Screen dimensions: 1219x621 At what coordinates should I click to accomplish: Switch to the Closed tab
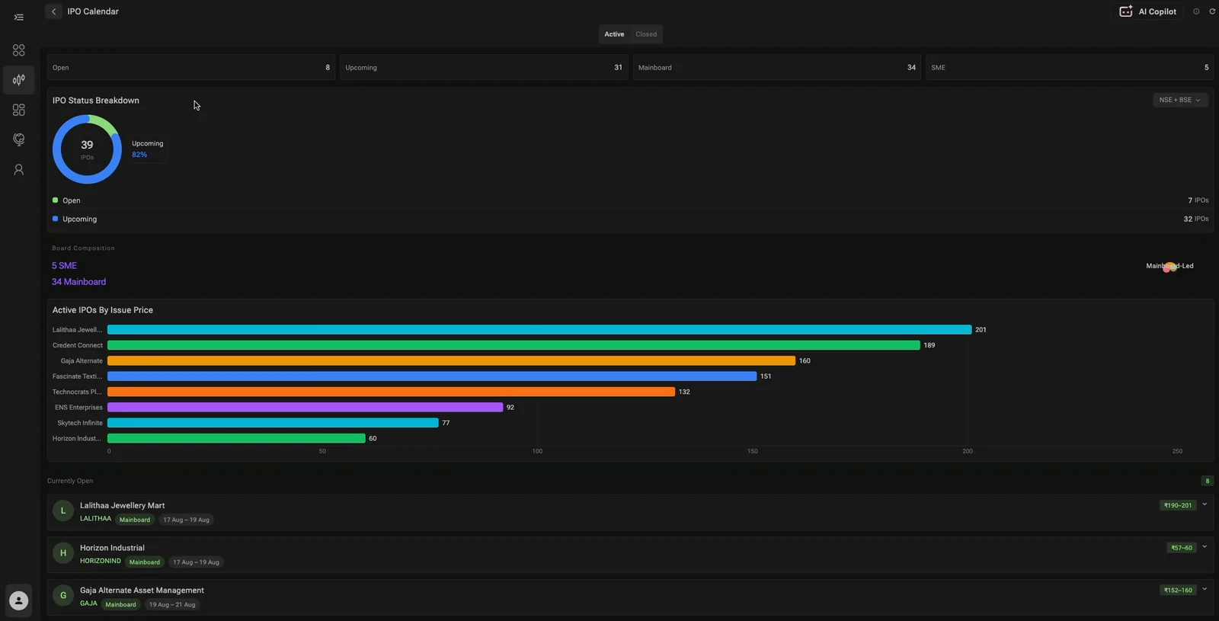pyautogui.click(x=646, y=34)
